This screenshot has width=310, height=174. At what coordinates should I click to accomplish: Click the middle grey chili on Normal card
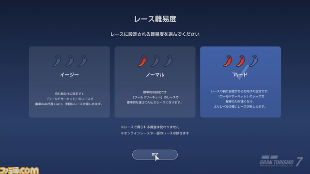coord(155,61)
